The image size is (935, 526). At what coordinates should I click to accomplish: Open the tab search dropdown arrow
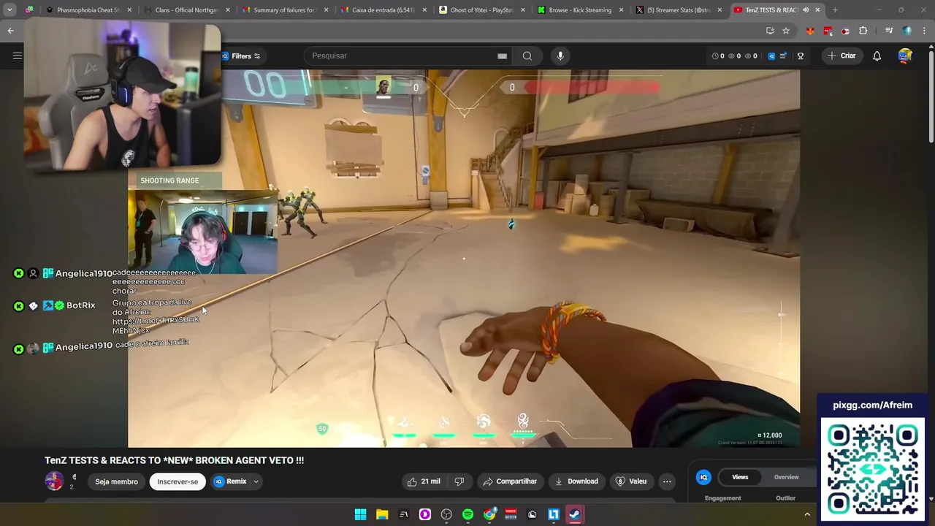tap(9, 10)
